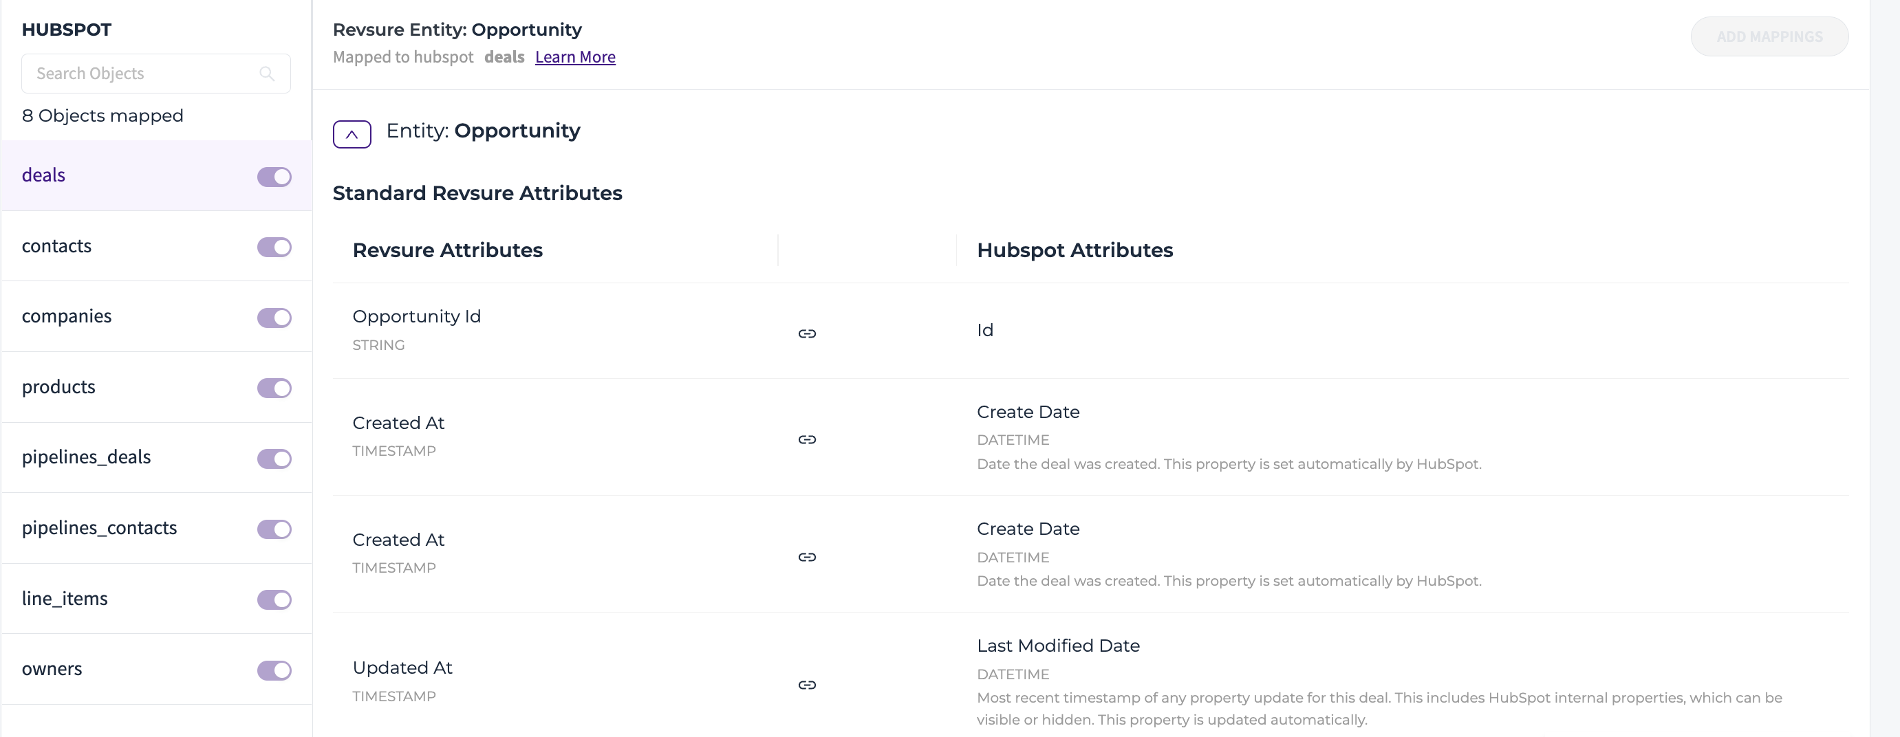
Task: Toggle the pipelines_contacts object switch
Action: pos(274,529)
